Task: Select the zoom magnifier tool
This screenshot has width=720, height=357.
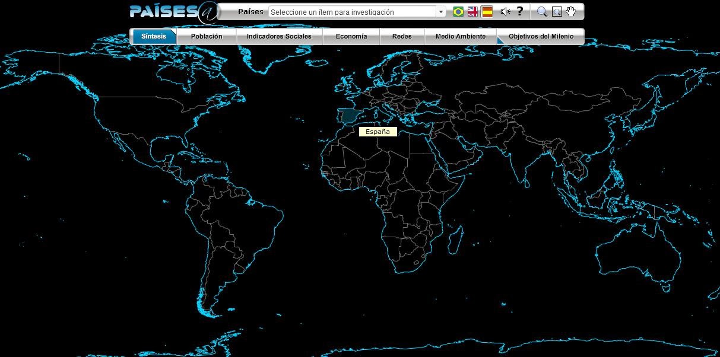Action: [x=541, y=11]
